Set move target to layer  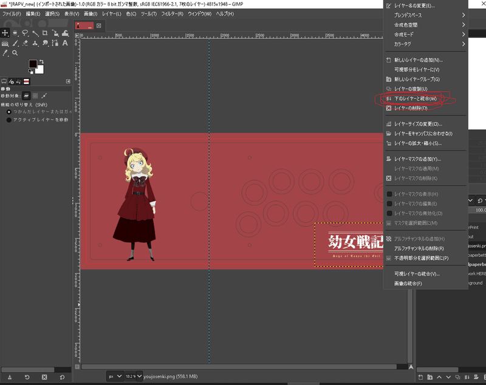(x=26, y=96)
